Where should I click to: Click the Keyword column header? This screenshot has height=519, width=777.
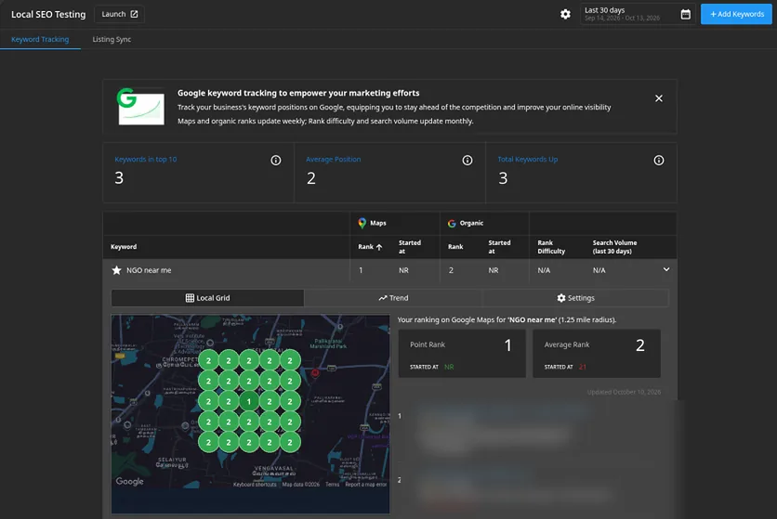124,247
